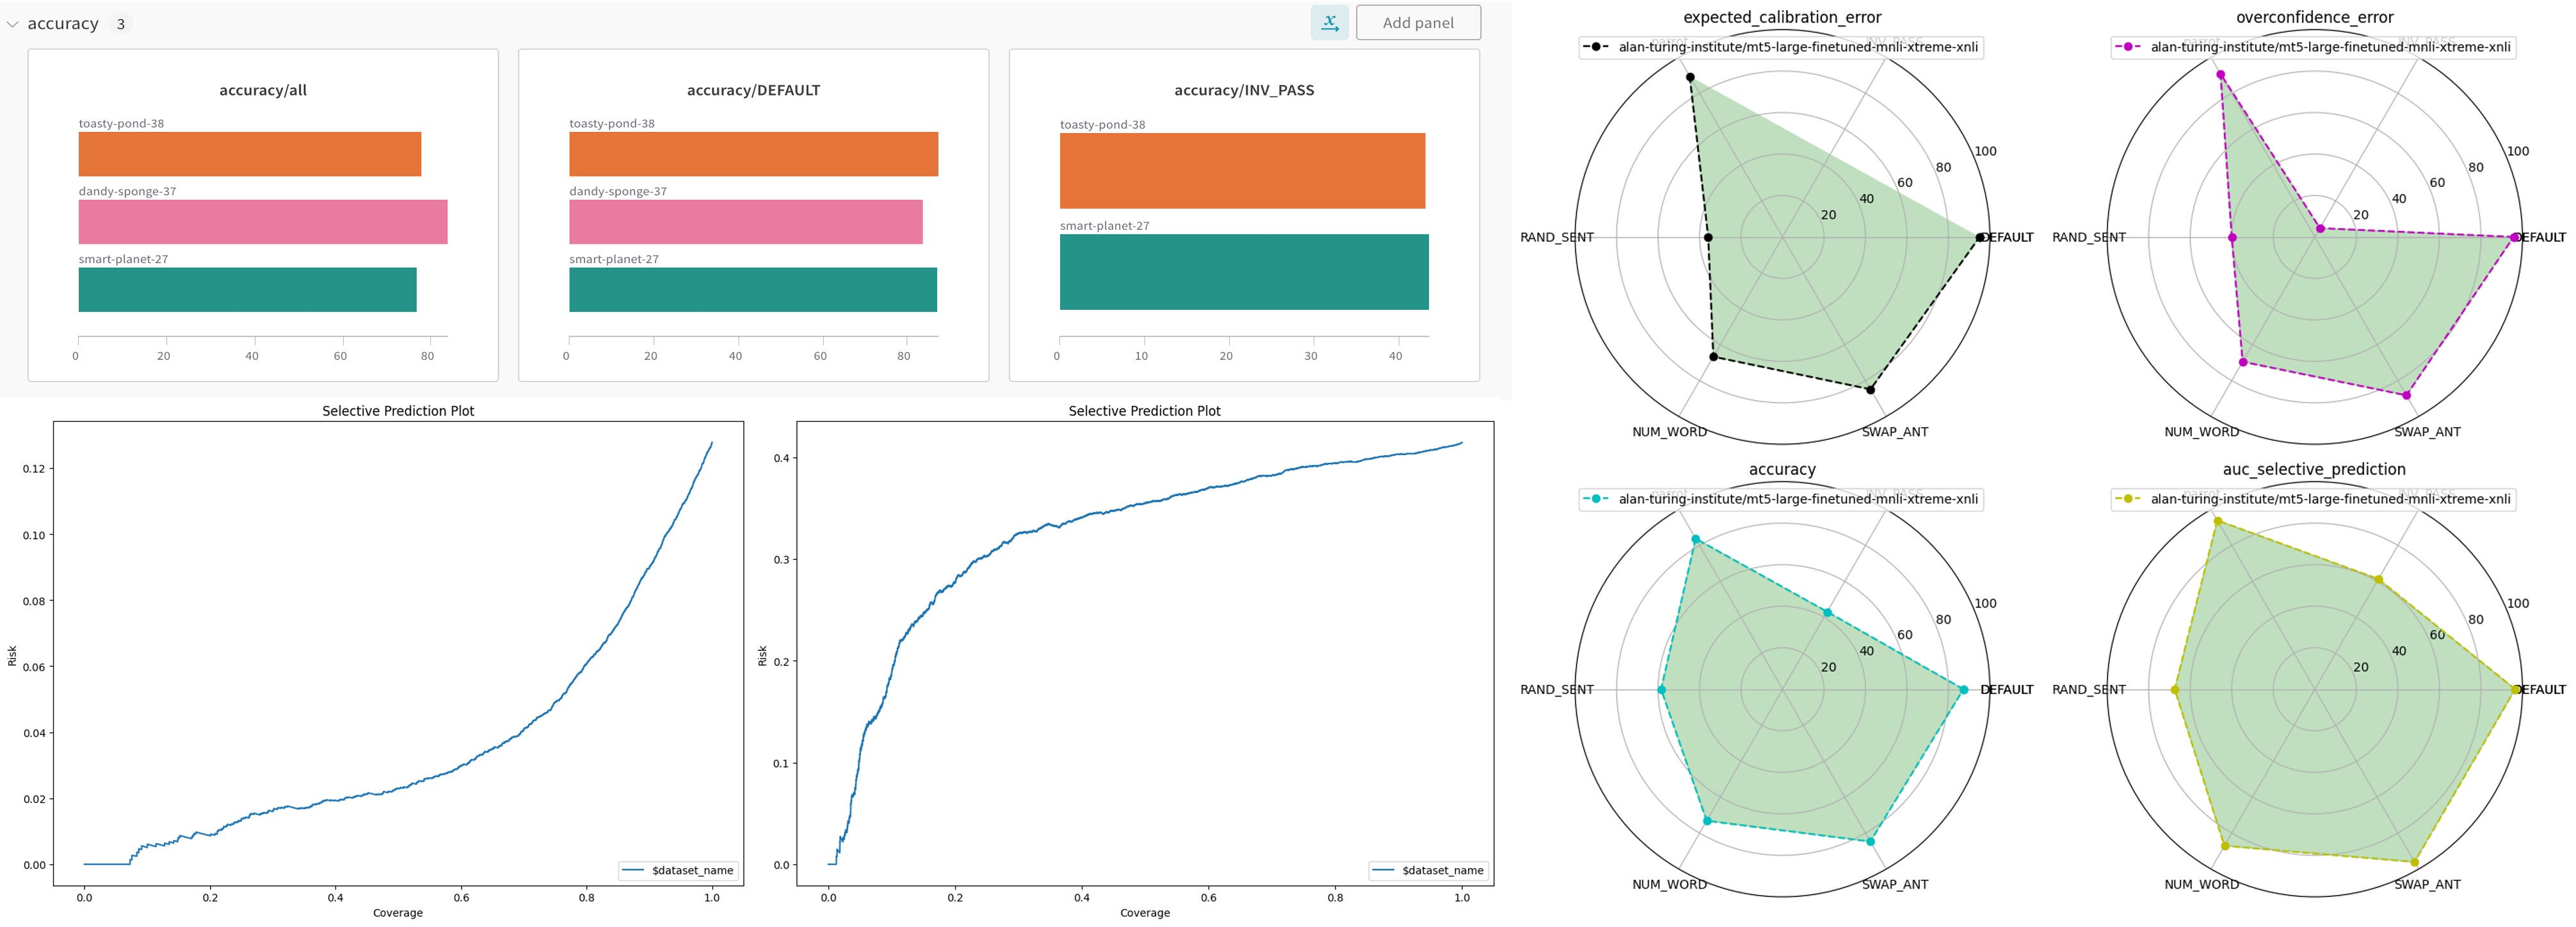Click expected_calibration_error legend entry

[x=1782, y=47]
